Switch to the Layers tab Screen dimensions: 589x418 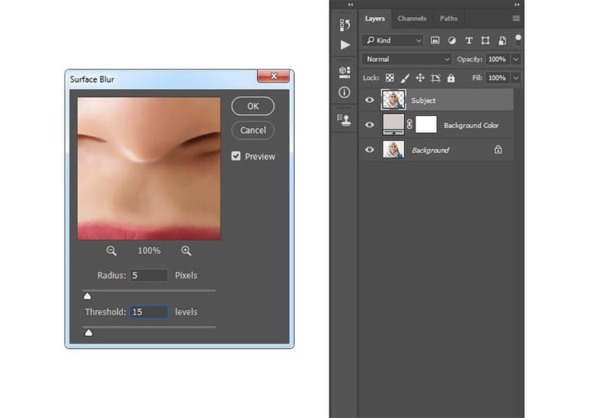pos(375,18)
